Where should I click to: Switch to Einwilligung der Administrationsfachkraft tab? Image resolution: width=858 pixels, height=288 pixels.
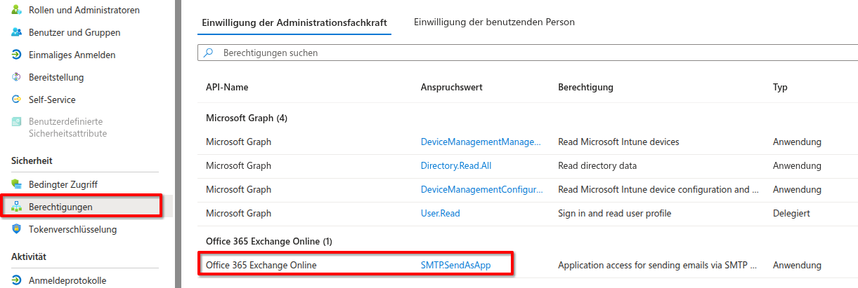pos(294,22)
